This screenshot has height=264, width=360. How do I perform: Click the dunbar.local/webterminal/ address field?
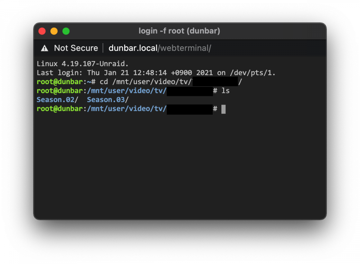click(160, 48)
